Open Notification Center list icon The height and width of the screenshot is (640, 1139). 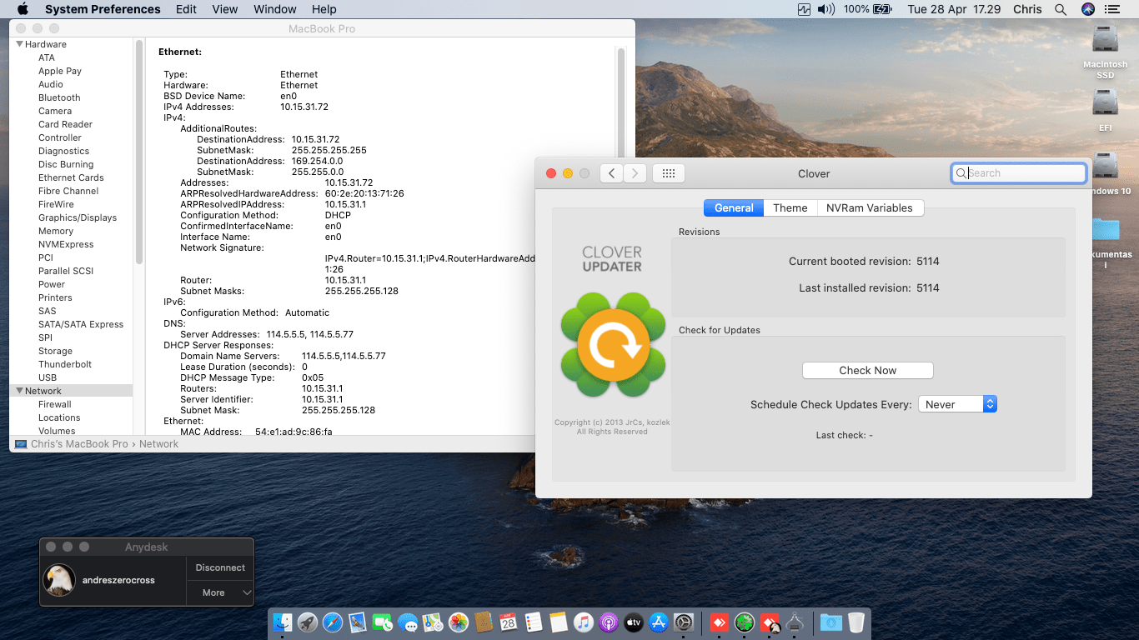click(1111, 9)
